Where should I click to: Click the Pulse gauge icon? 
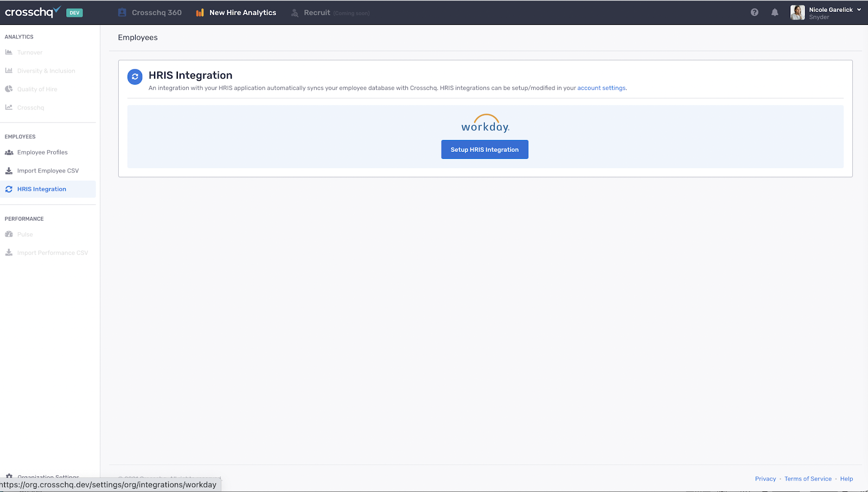9,234
